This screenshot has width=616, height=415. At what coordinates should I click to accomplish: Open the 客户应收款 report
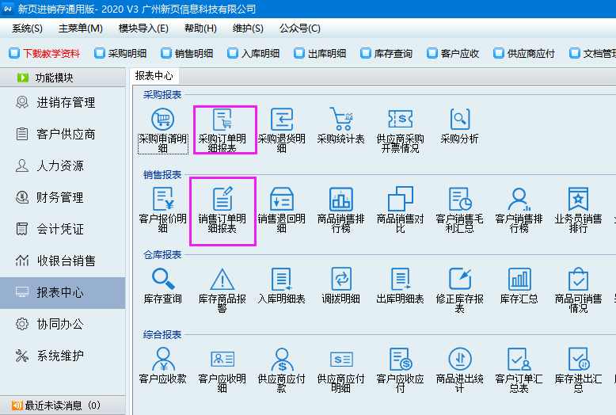coord(162,365)
